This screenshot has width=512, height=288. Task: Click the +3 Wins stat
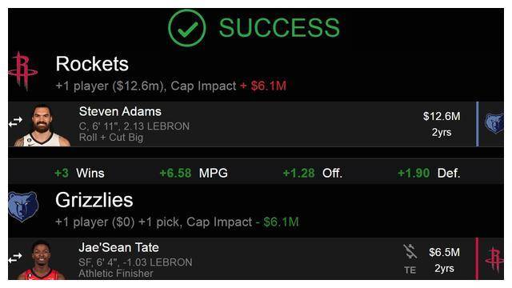(79, 173)
